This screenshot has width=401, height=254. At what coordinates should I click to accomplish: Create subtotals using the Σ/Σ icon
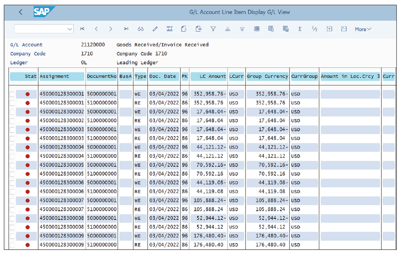point(315,29)
